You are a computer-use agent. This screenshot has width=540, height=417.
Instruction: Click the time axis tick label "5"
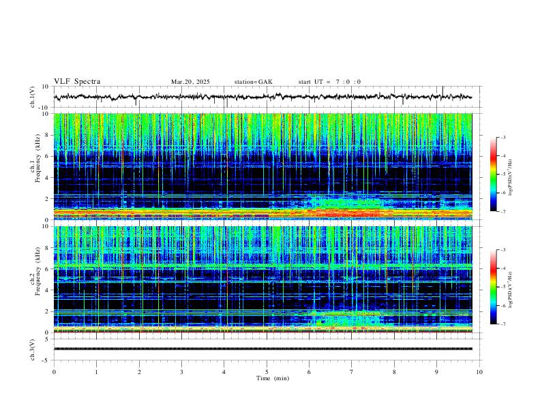pyautogui.click(x=267, y=372)
